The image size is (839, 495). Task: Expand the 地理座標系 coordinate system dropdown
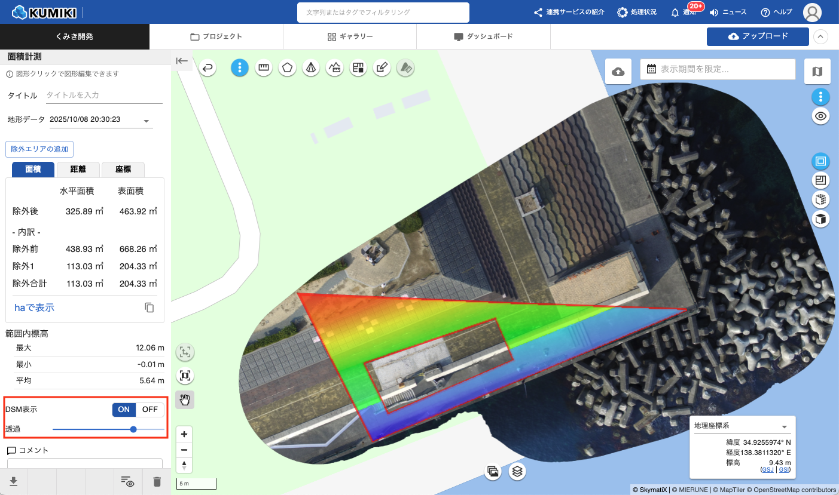coord(784,426)
